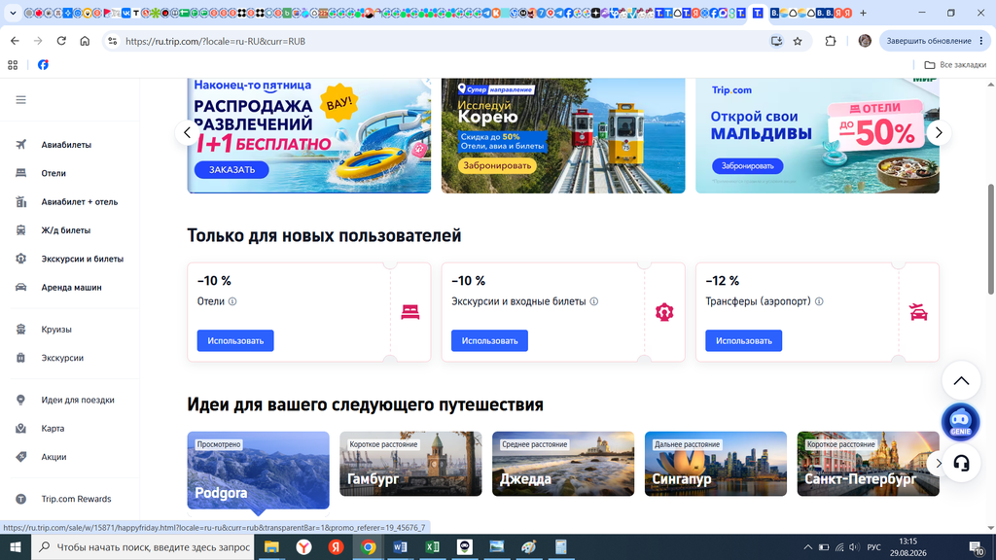The height and width of the screenshot is (560, 996).
Task: Select Аренда машин in sidebar
Action: pos(71,288)
